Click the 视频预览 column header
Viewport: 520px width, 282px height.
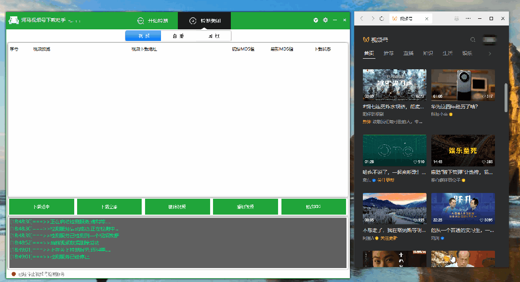coord(42,49)
